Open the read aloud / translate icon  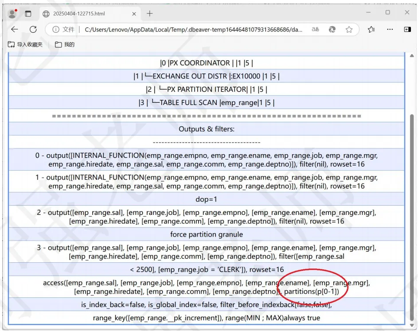[x=315, y=29]
